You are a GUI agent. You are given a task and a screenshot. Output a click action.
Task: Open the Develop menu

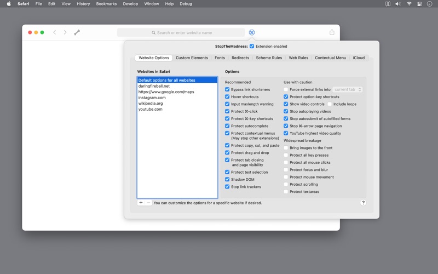(130, 4)
